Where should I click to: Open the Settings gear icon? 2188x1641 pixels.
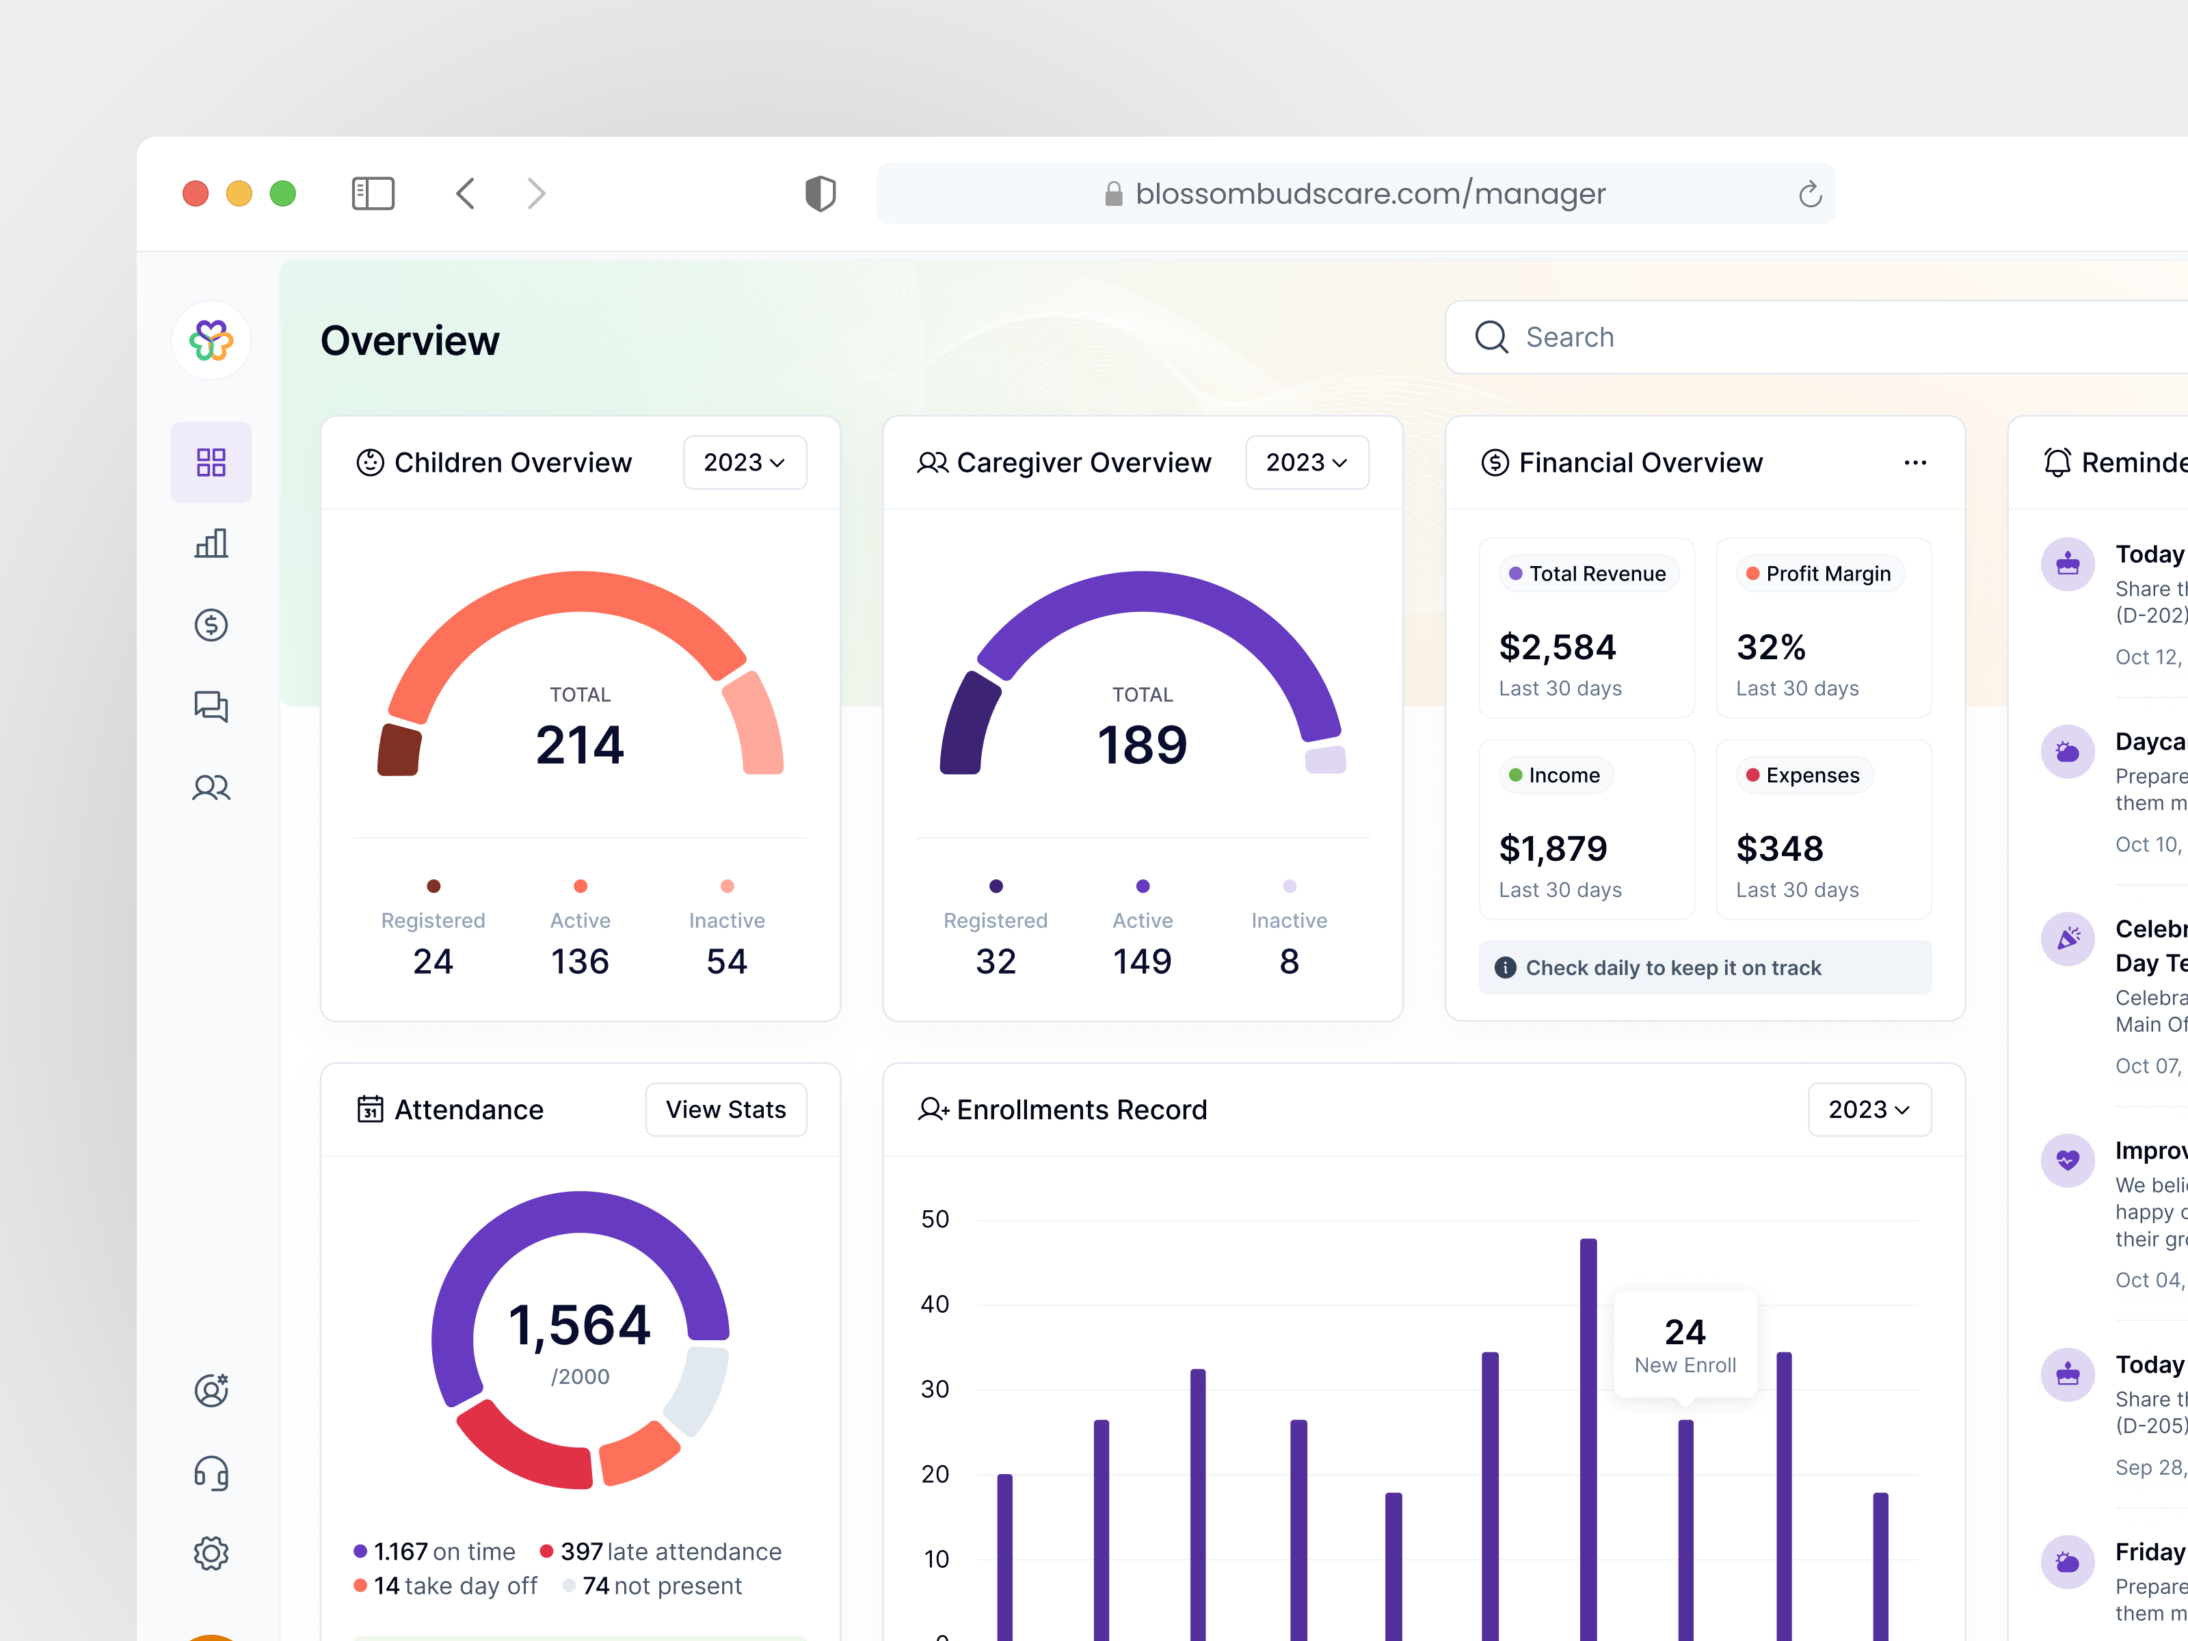click(211, 1552)
